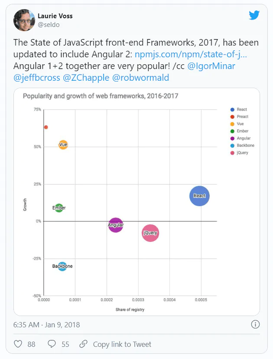Open the @IgorMinar mention

211,66
